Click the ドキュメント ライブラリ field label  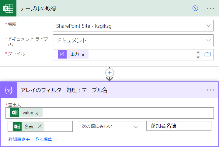27,41
